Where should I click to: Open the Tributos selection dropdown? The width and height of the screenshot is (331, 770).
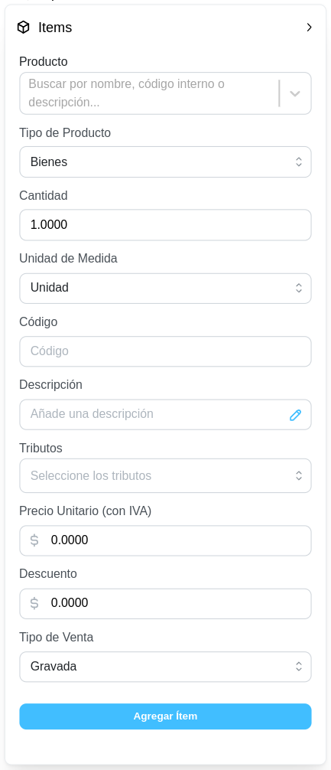165,475
